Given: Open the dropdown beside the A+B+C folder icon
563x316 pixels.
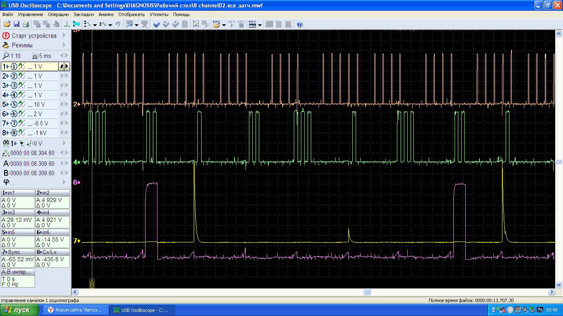Looking at the screenshot, I should click(224, 25).
